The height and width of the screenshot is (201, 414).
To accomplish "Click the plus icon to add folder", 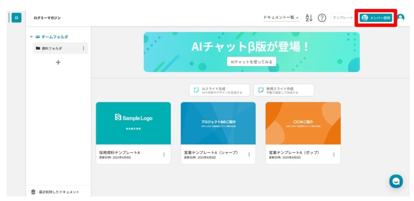I will click(58, 62).
